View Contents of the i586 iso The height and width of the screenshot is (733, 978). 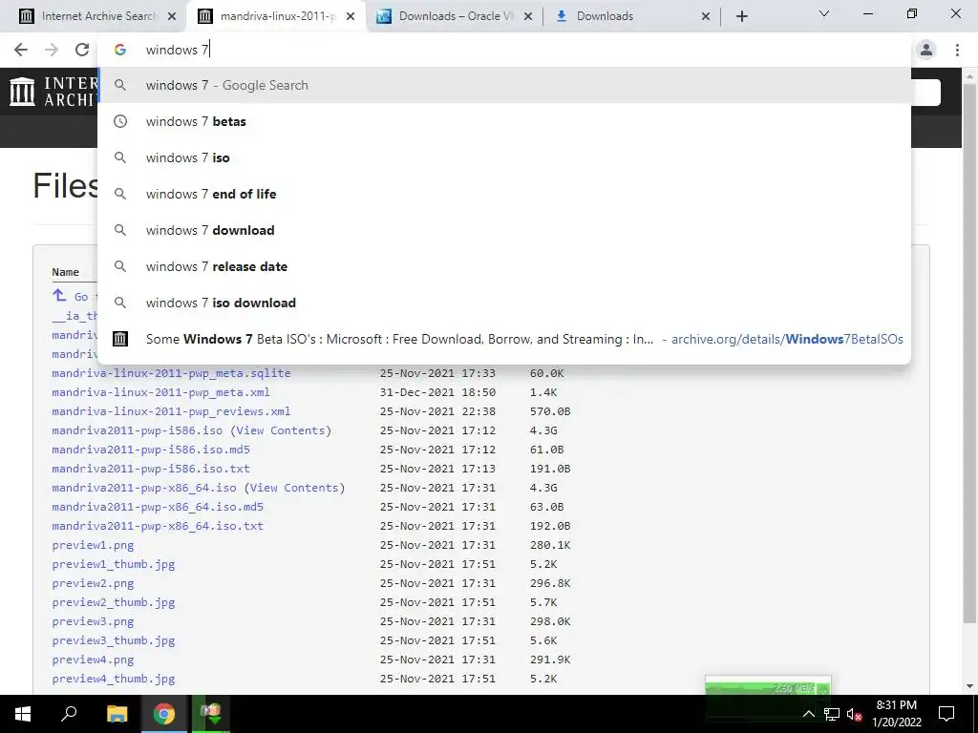281,430
